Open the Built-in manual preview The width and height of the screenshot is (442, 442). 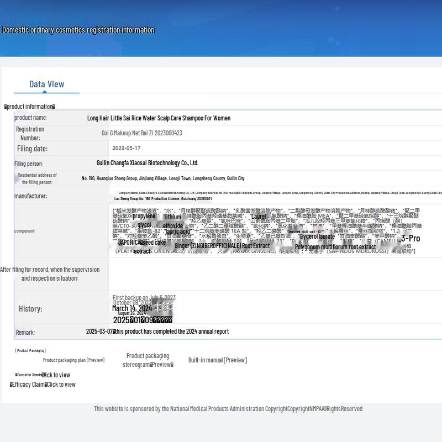pos(217,360)
